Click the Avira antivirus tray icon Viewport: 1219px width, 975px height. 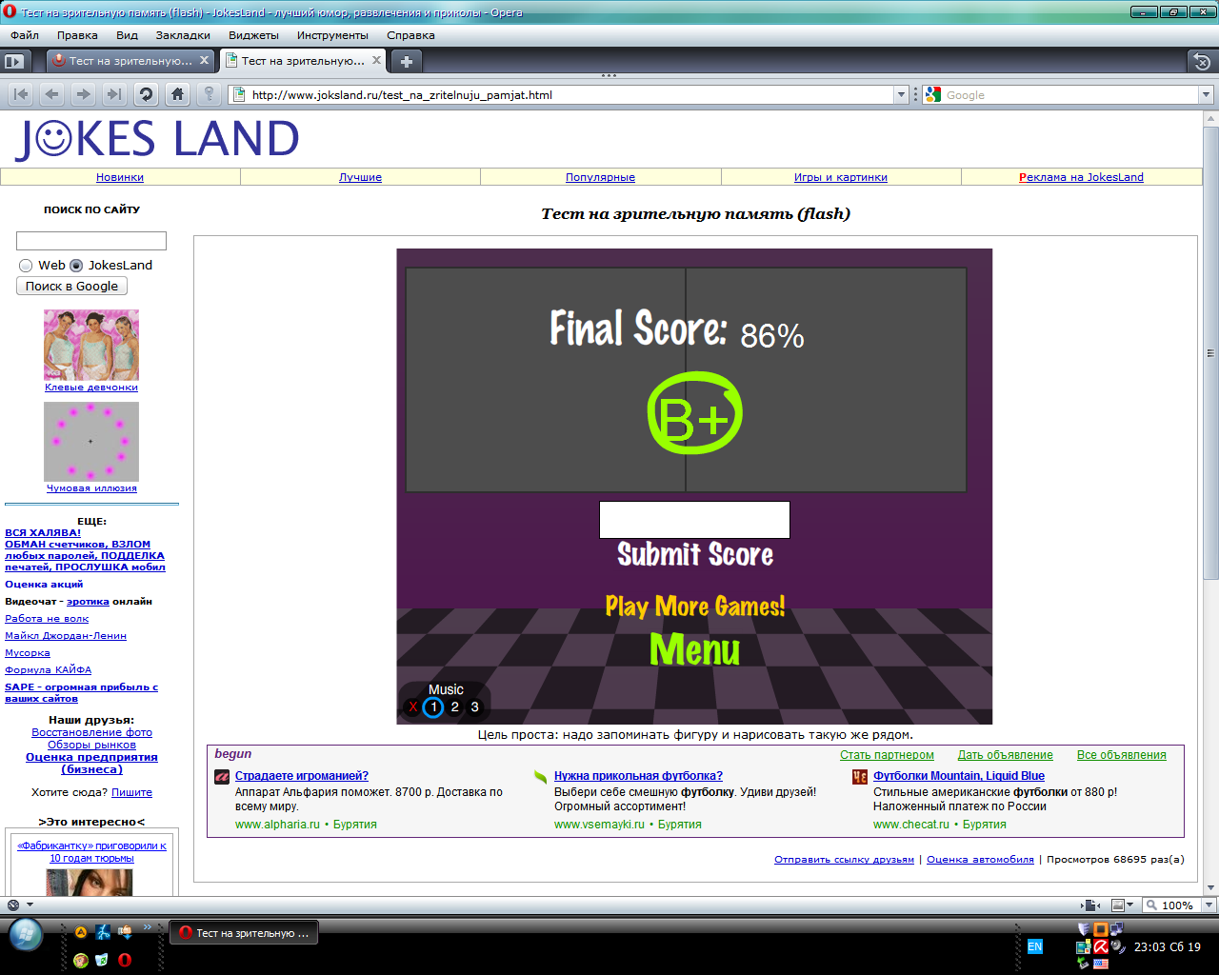tap(1100, 947)
